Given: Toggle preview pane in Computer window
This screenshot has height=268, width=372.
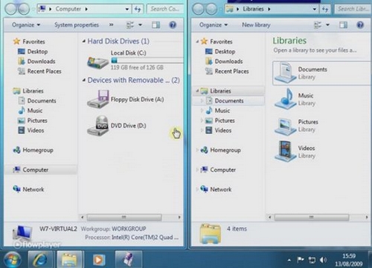Looking at the screenshot, I should (155, 25).
